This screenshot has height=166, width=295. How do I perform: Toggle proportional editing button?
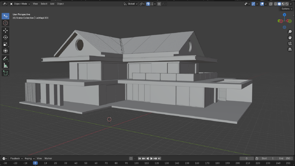click(x=159, y=4)
